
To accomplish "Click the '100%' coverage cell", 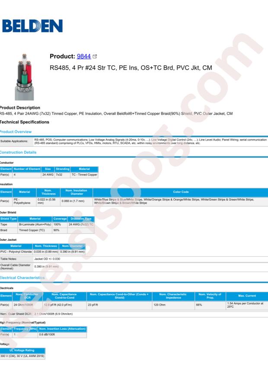I will tap(60, 225).
